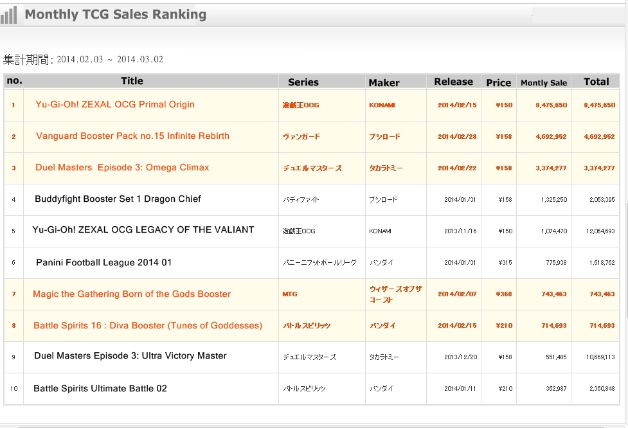This screenshot has height=428, width=628.
Task: Click the end date 2014.03.02 text
Action: (139, 60)
